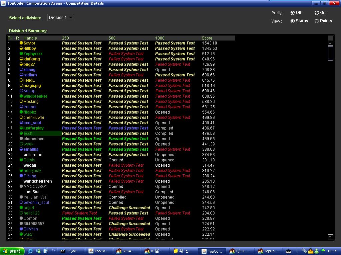Switch to the SEGA taskbar window
This screenshot has width=341, height=255.
127,251
